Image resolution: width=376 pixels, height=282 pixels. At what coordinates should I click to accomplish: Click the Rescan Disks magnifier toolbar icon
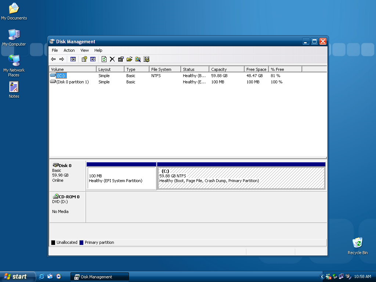(x=138, y=59)
